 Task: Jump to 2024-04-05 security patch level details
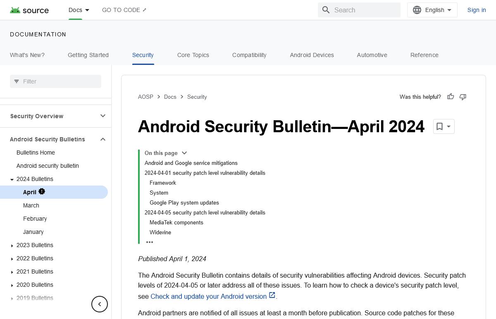pos(205,212)
